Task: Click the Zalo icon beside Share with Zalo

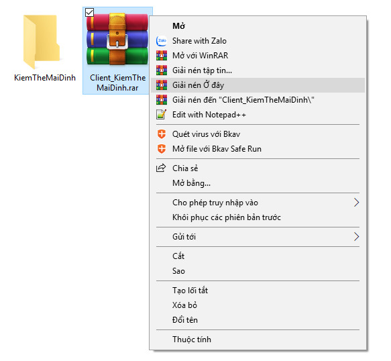Action: point(162,41)
